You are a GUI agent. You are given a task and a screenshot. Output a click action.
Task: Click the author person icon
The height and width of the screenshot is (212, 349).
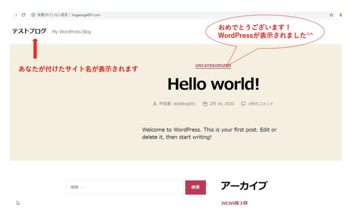click(x=155, y=104)
